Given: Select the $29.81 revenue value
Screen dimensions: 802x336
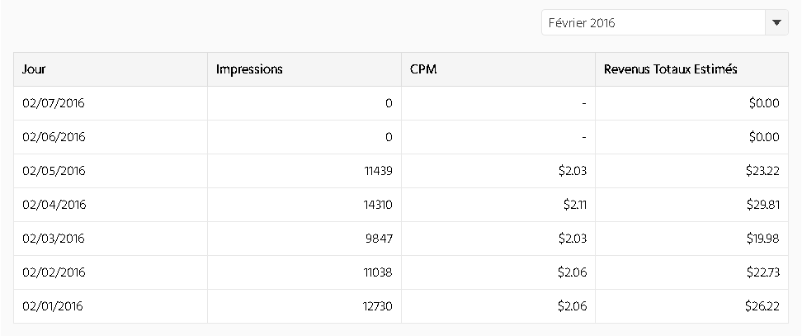Looking at the screenshot, I should pos(762,205).
